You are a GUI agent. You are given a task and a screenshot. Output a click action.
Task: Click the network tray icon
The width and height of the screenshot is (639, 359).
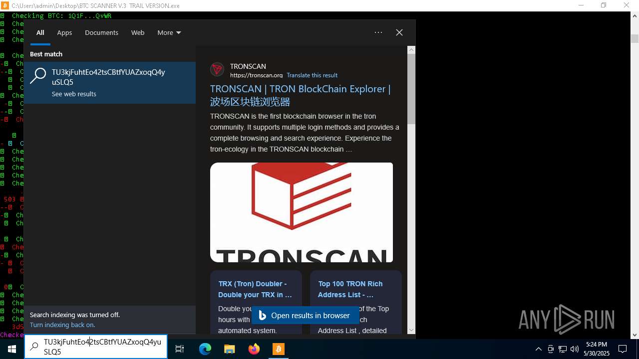pos(563,349)
